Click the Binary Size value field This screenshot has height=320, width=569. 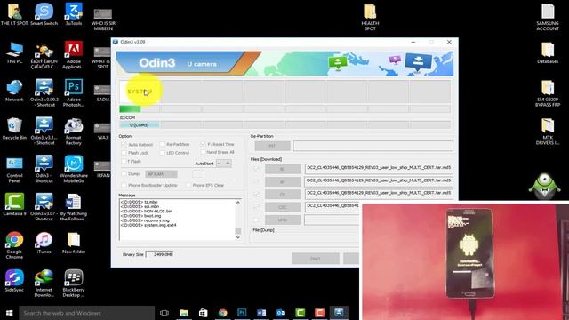click(159, 254)
